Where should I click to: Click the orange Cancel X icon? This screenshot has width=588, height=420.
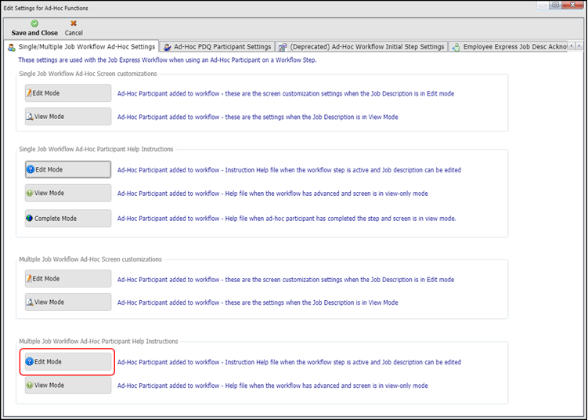74,24
